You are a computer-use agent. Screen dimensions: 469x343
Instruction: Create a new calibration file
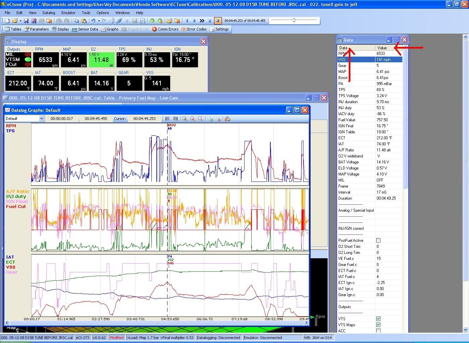[7, 21]
